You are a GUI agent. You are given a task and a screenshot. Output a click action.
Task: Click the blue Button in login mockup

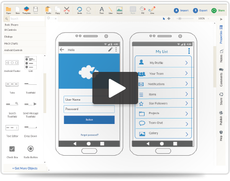[89, 120]
